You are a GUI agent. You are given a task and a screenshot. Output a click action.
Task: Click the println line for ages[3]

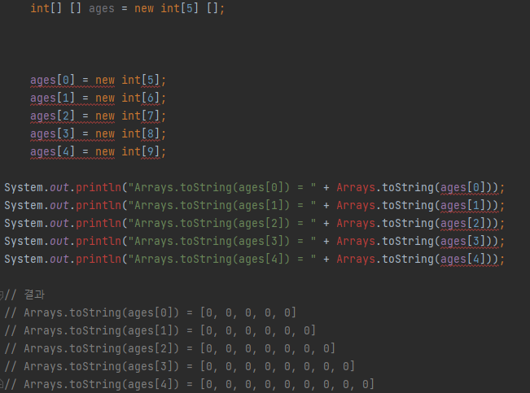(254, 242)
